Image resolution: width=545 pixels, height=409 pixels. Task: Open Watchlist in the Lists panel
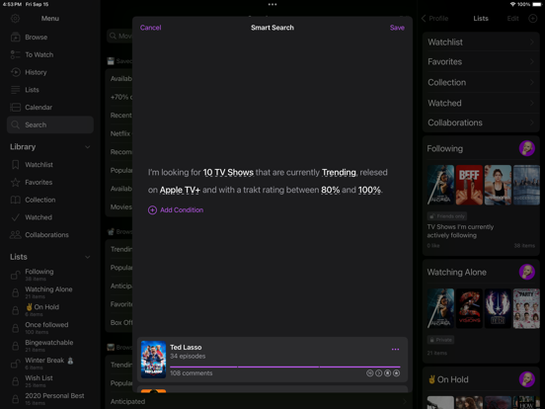click(x=481, y=42)
